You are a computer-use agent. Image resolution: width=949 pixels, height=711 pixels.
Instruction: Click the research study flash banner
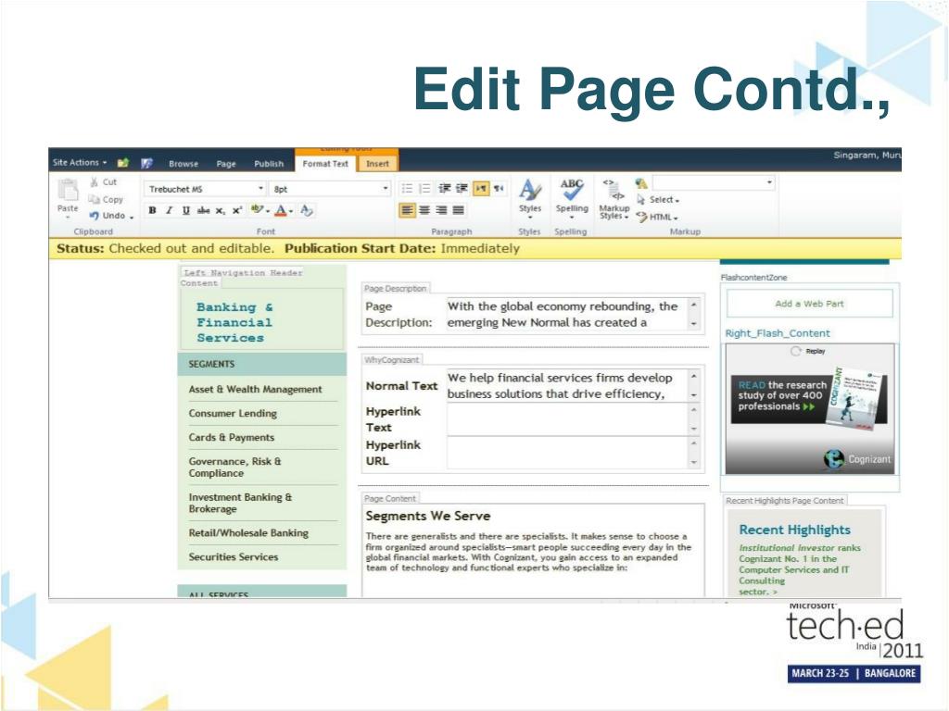click(x=810, y=408)
